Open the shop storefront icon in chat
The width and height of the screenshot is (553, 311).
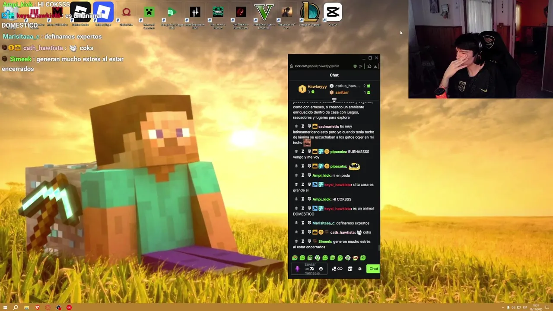point(350,269)
